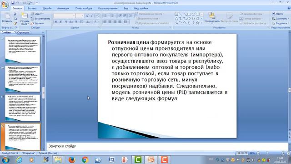This screenshot has height=164, width=291.
Task: Select the rectangle shape
Action: coord(189,14)
